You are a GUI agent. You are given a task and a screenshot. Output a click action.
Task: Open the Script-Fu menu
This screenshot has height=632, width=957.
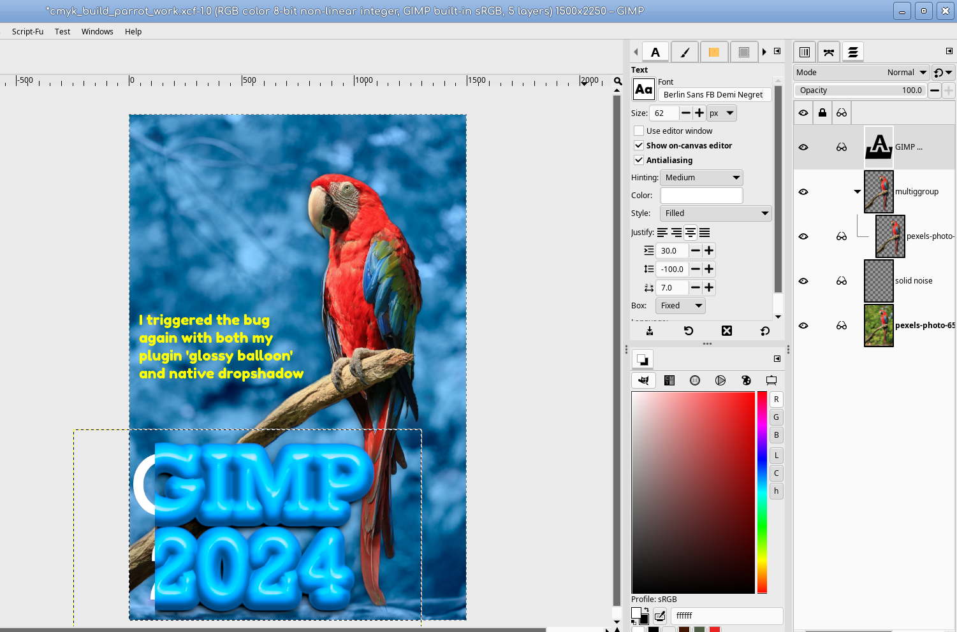click(x=27, y=31)
